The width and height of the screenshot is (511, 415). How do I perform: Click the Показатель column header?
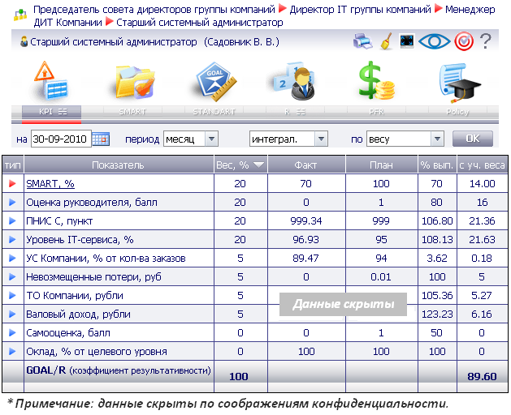pos(119,165)
